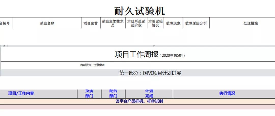Click the 项目主管 header cell
The width and height of the screenshot is (275, 116).
[x=90, y=23]
